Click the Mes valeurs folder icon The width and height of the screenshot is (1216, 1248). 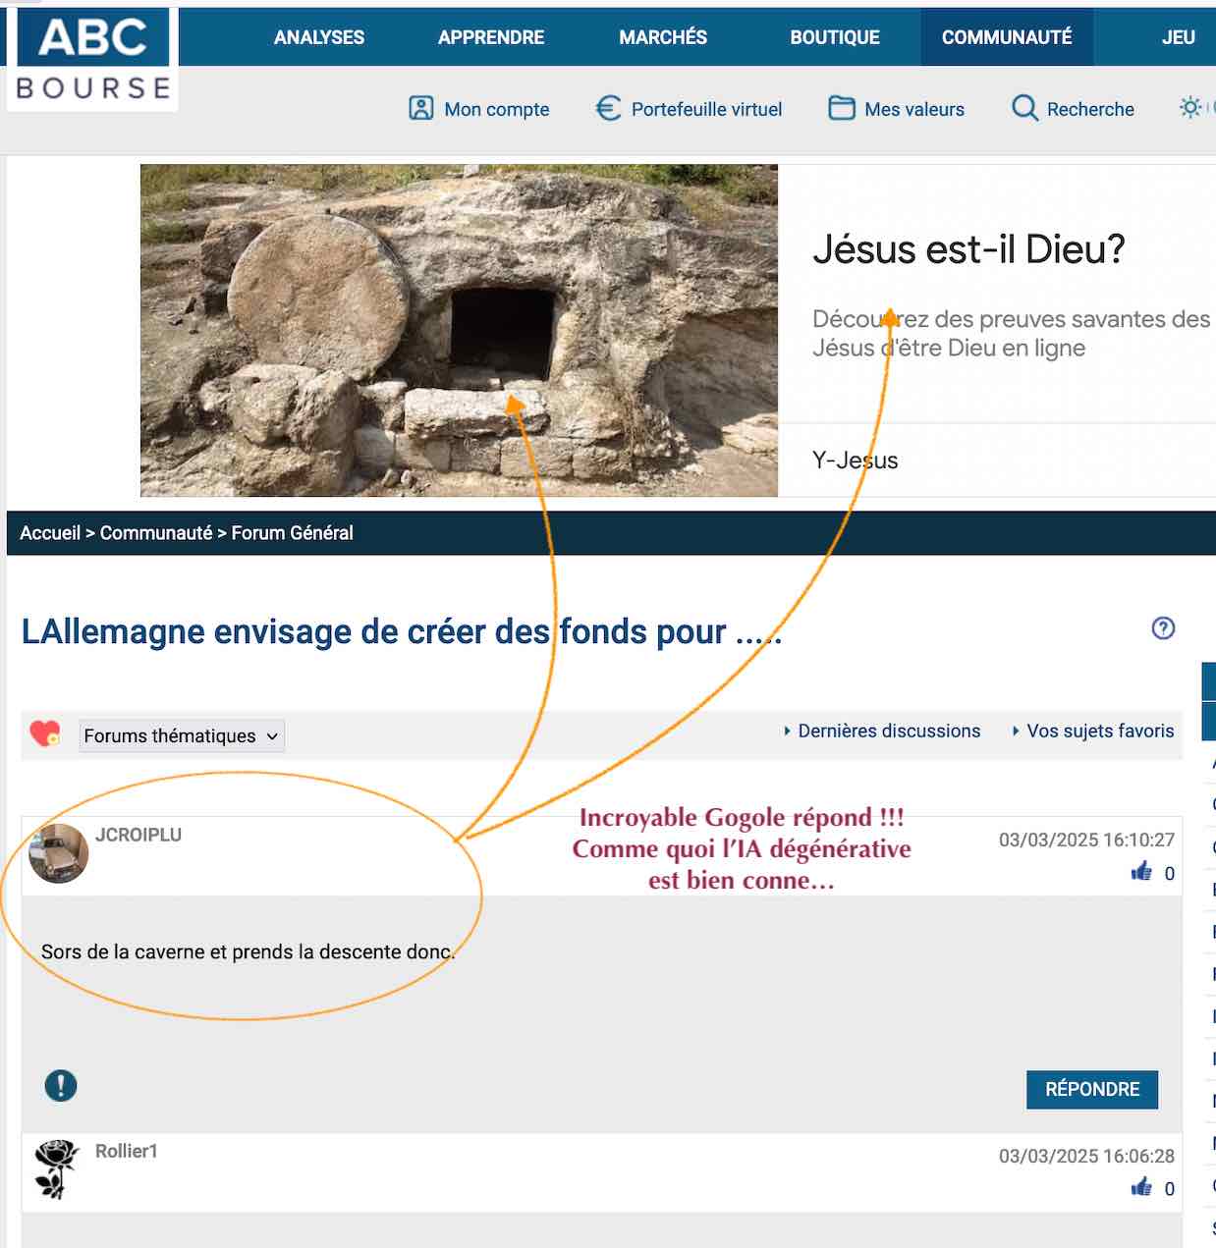[x=842, y=108]
